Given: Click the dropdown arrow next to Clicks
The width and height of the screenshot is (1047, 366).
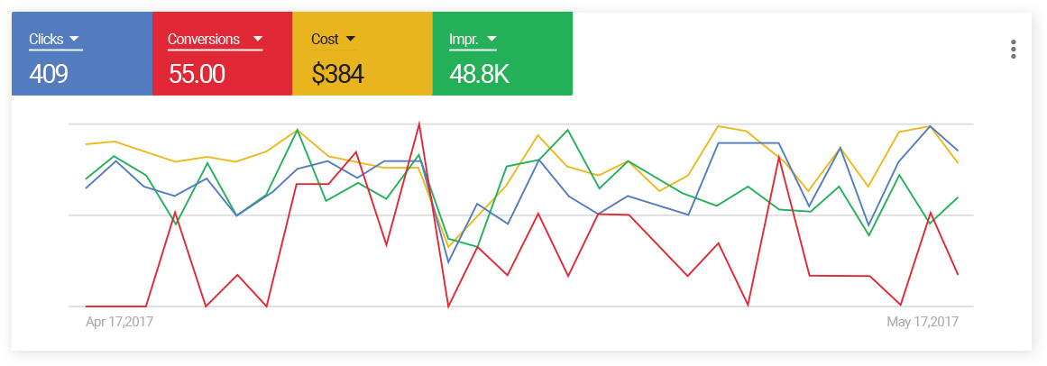Looking at the screenshot, I should (75, 39).
